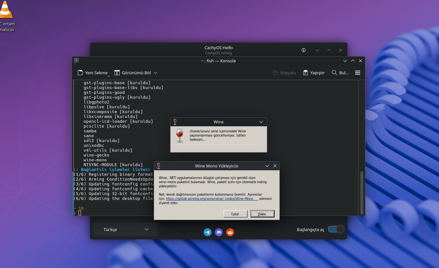Maximize the CachyOS Hello window

point(329,50)
